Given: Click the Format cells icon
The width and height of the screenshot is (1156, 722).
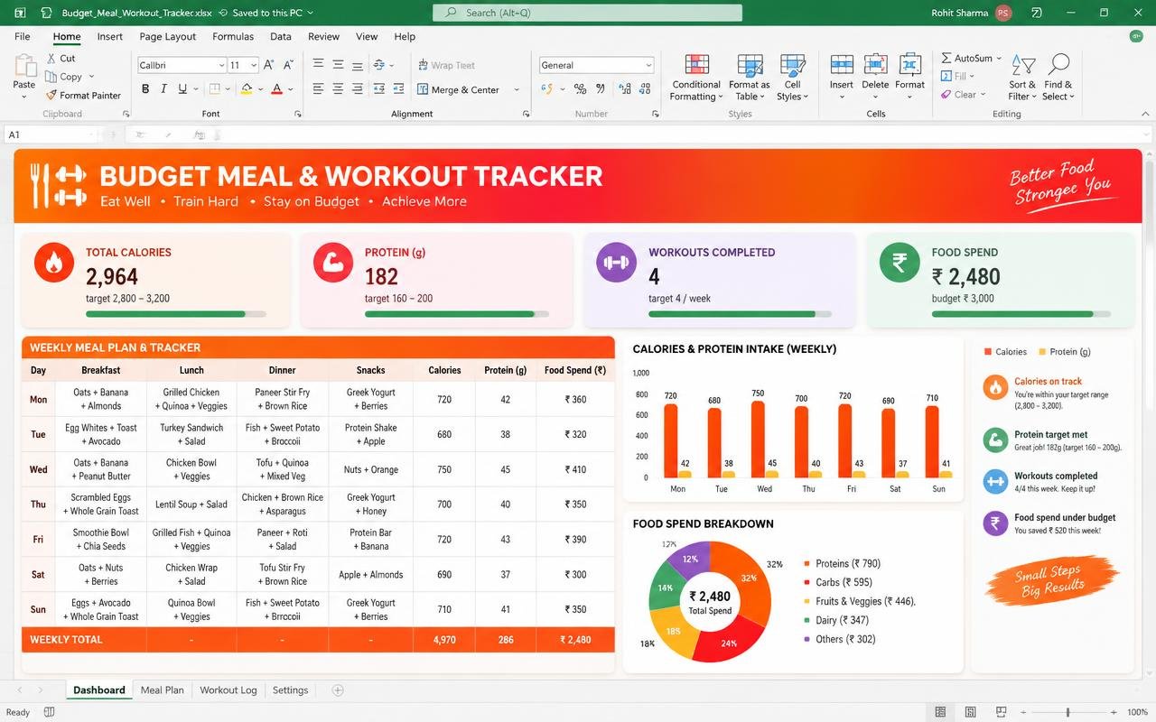Looking at the screenshot, I should pyautogui.click(x=909, y=65).
